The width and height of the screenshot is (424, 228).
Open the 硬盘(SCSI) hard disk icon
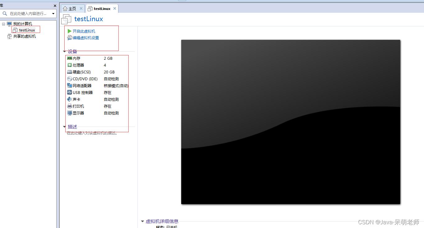click(70, 72)
